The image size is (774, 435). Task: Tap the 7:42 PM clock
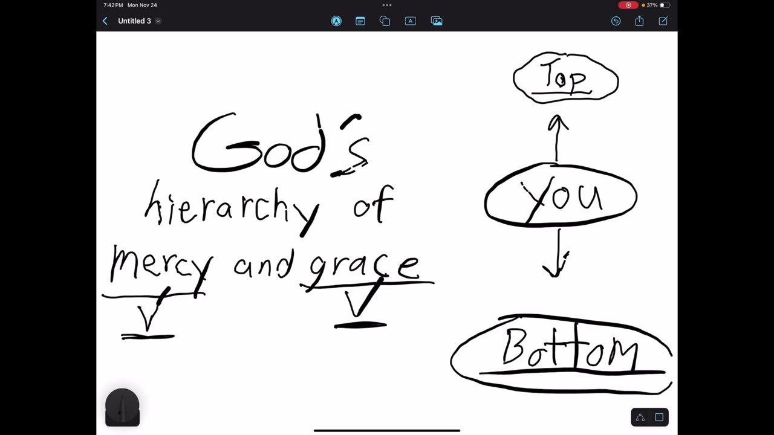point(113,5)
